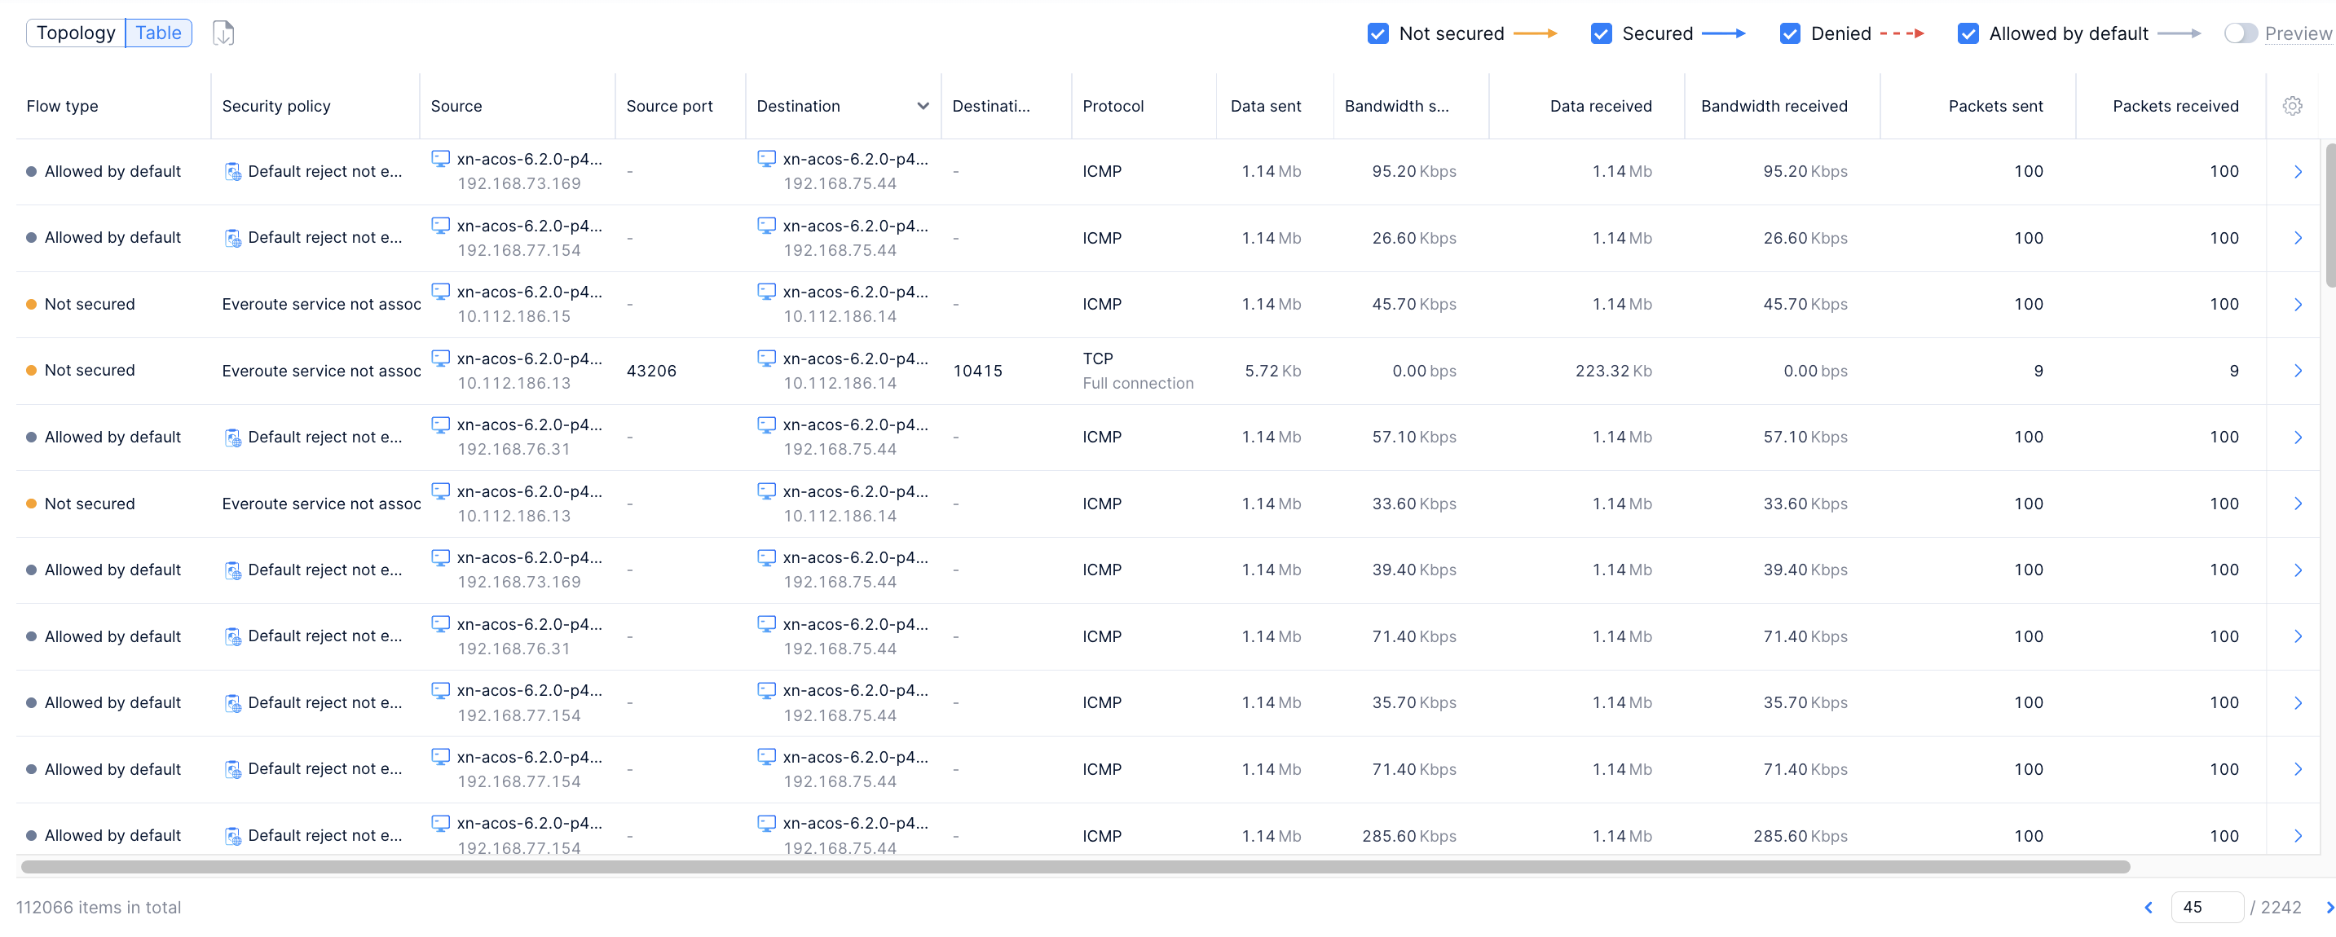2336x937 pixels.
Task: Expand details of 45.70 Kbps row
Action: tap(2298, 305)
